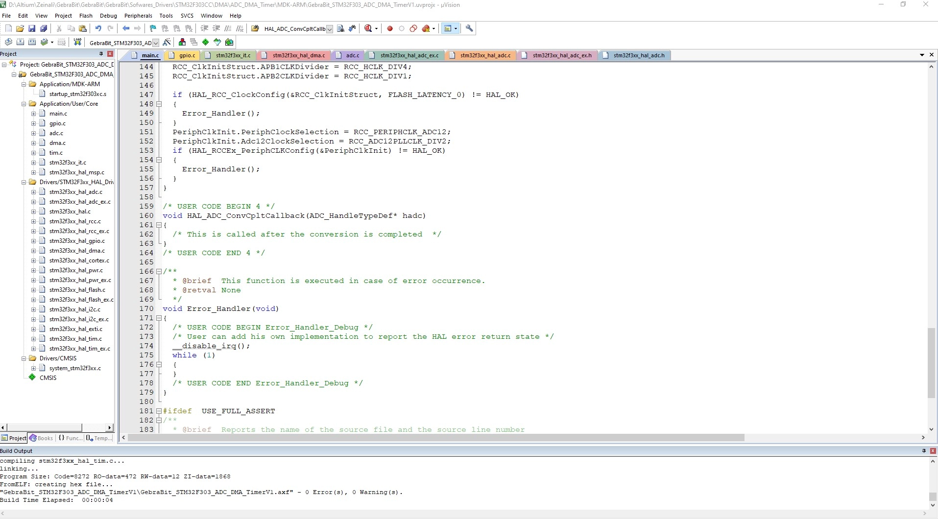Open Configuration wrench icon
This screenshot has width=938, height=519.
(x=469, y=28)
